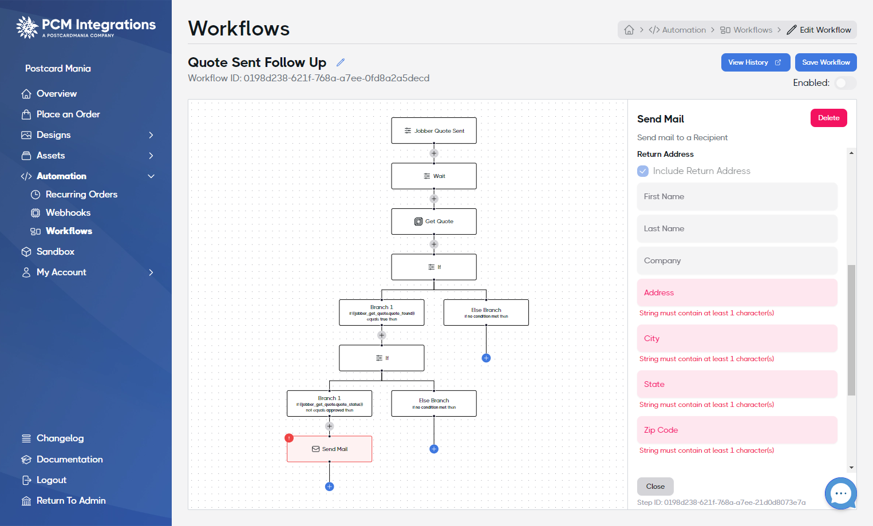Click the pencil icon to rename workflow
The height and width of the screenshot is (526, 873).
341,62
